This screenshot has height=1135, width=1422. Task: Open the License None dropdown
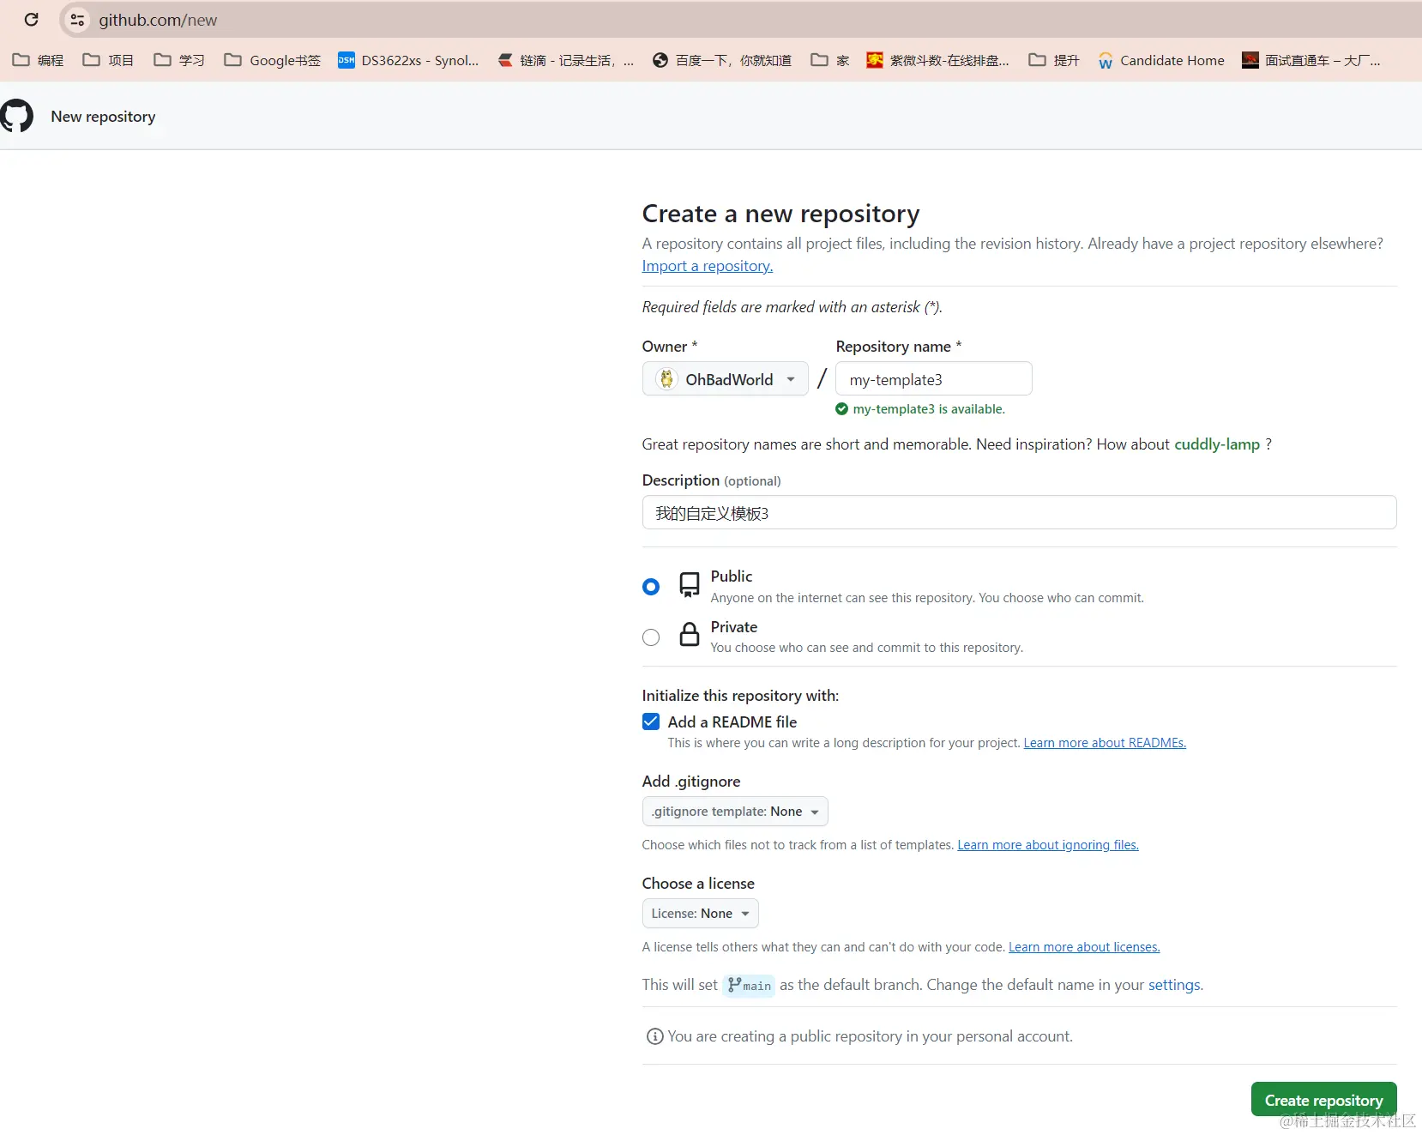[x=700, y=914]
